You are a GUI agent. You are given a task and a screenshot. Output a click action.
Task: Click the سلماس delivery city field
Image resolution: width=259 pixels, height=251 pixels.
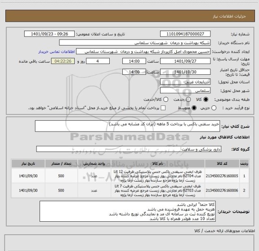tap(185, 91)
